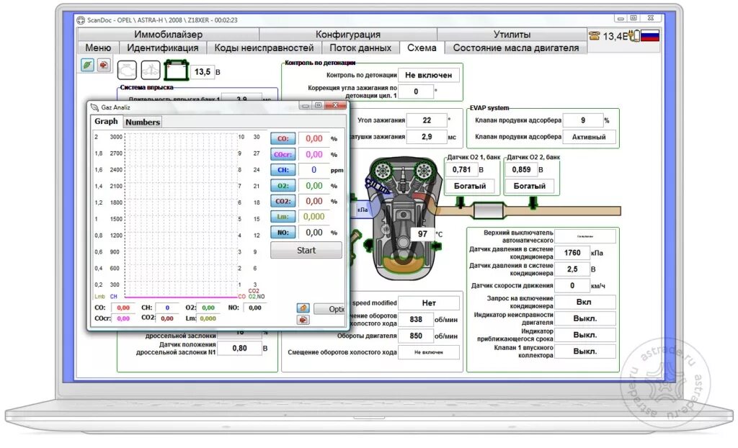Click the A/C pressure value 1760
This screenshot has height=448, width=738.
point(572,253)
